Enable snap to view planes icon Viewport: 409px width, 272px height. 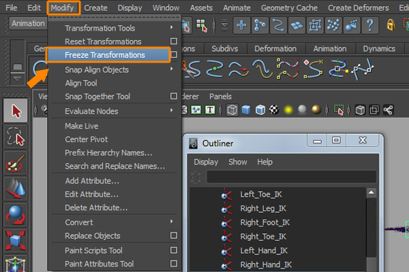pyautogui.click(x=297, y=25)
